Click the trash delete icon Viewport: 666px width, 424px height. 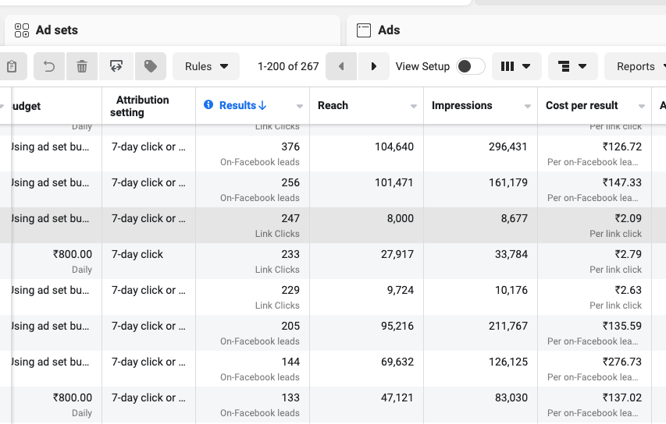pyautogui.click(x=82, y=67)
